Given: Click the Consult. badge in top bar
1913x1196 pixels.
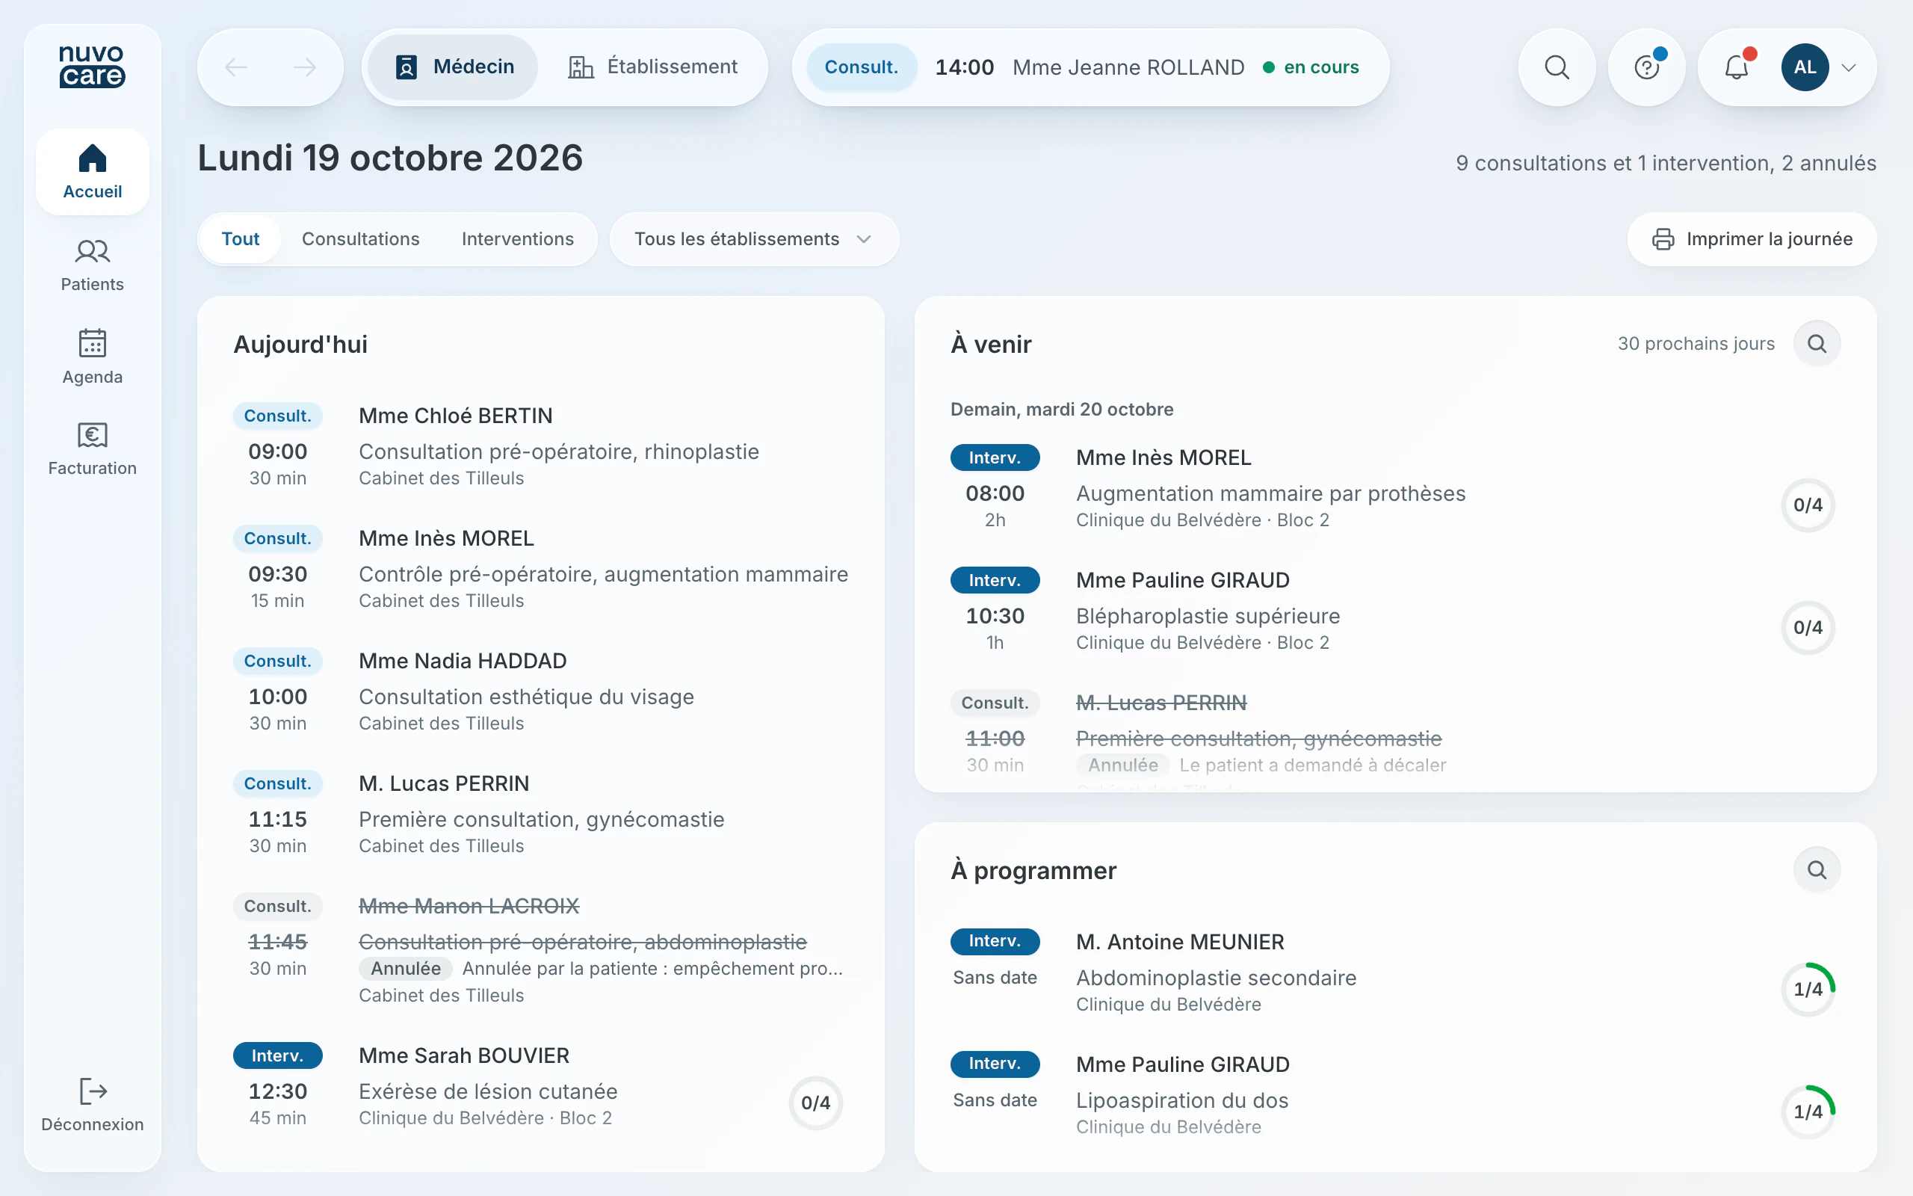Looking at the screenshot, I should click(x=862, y=67).
